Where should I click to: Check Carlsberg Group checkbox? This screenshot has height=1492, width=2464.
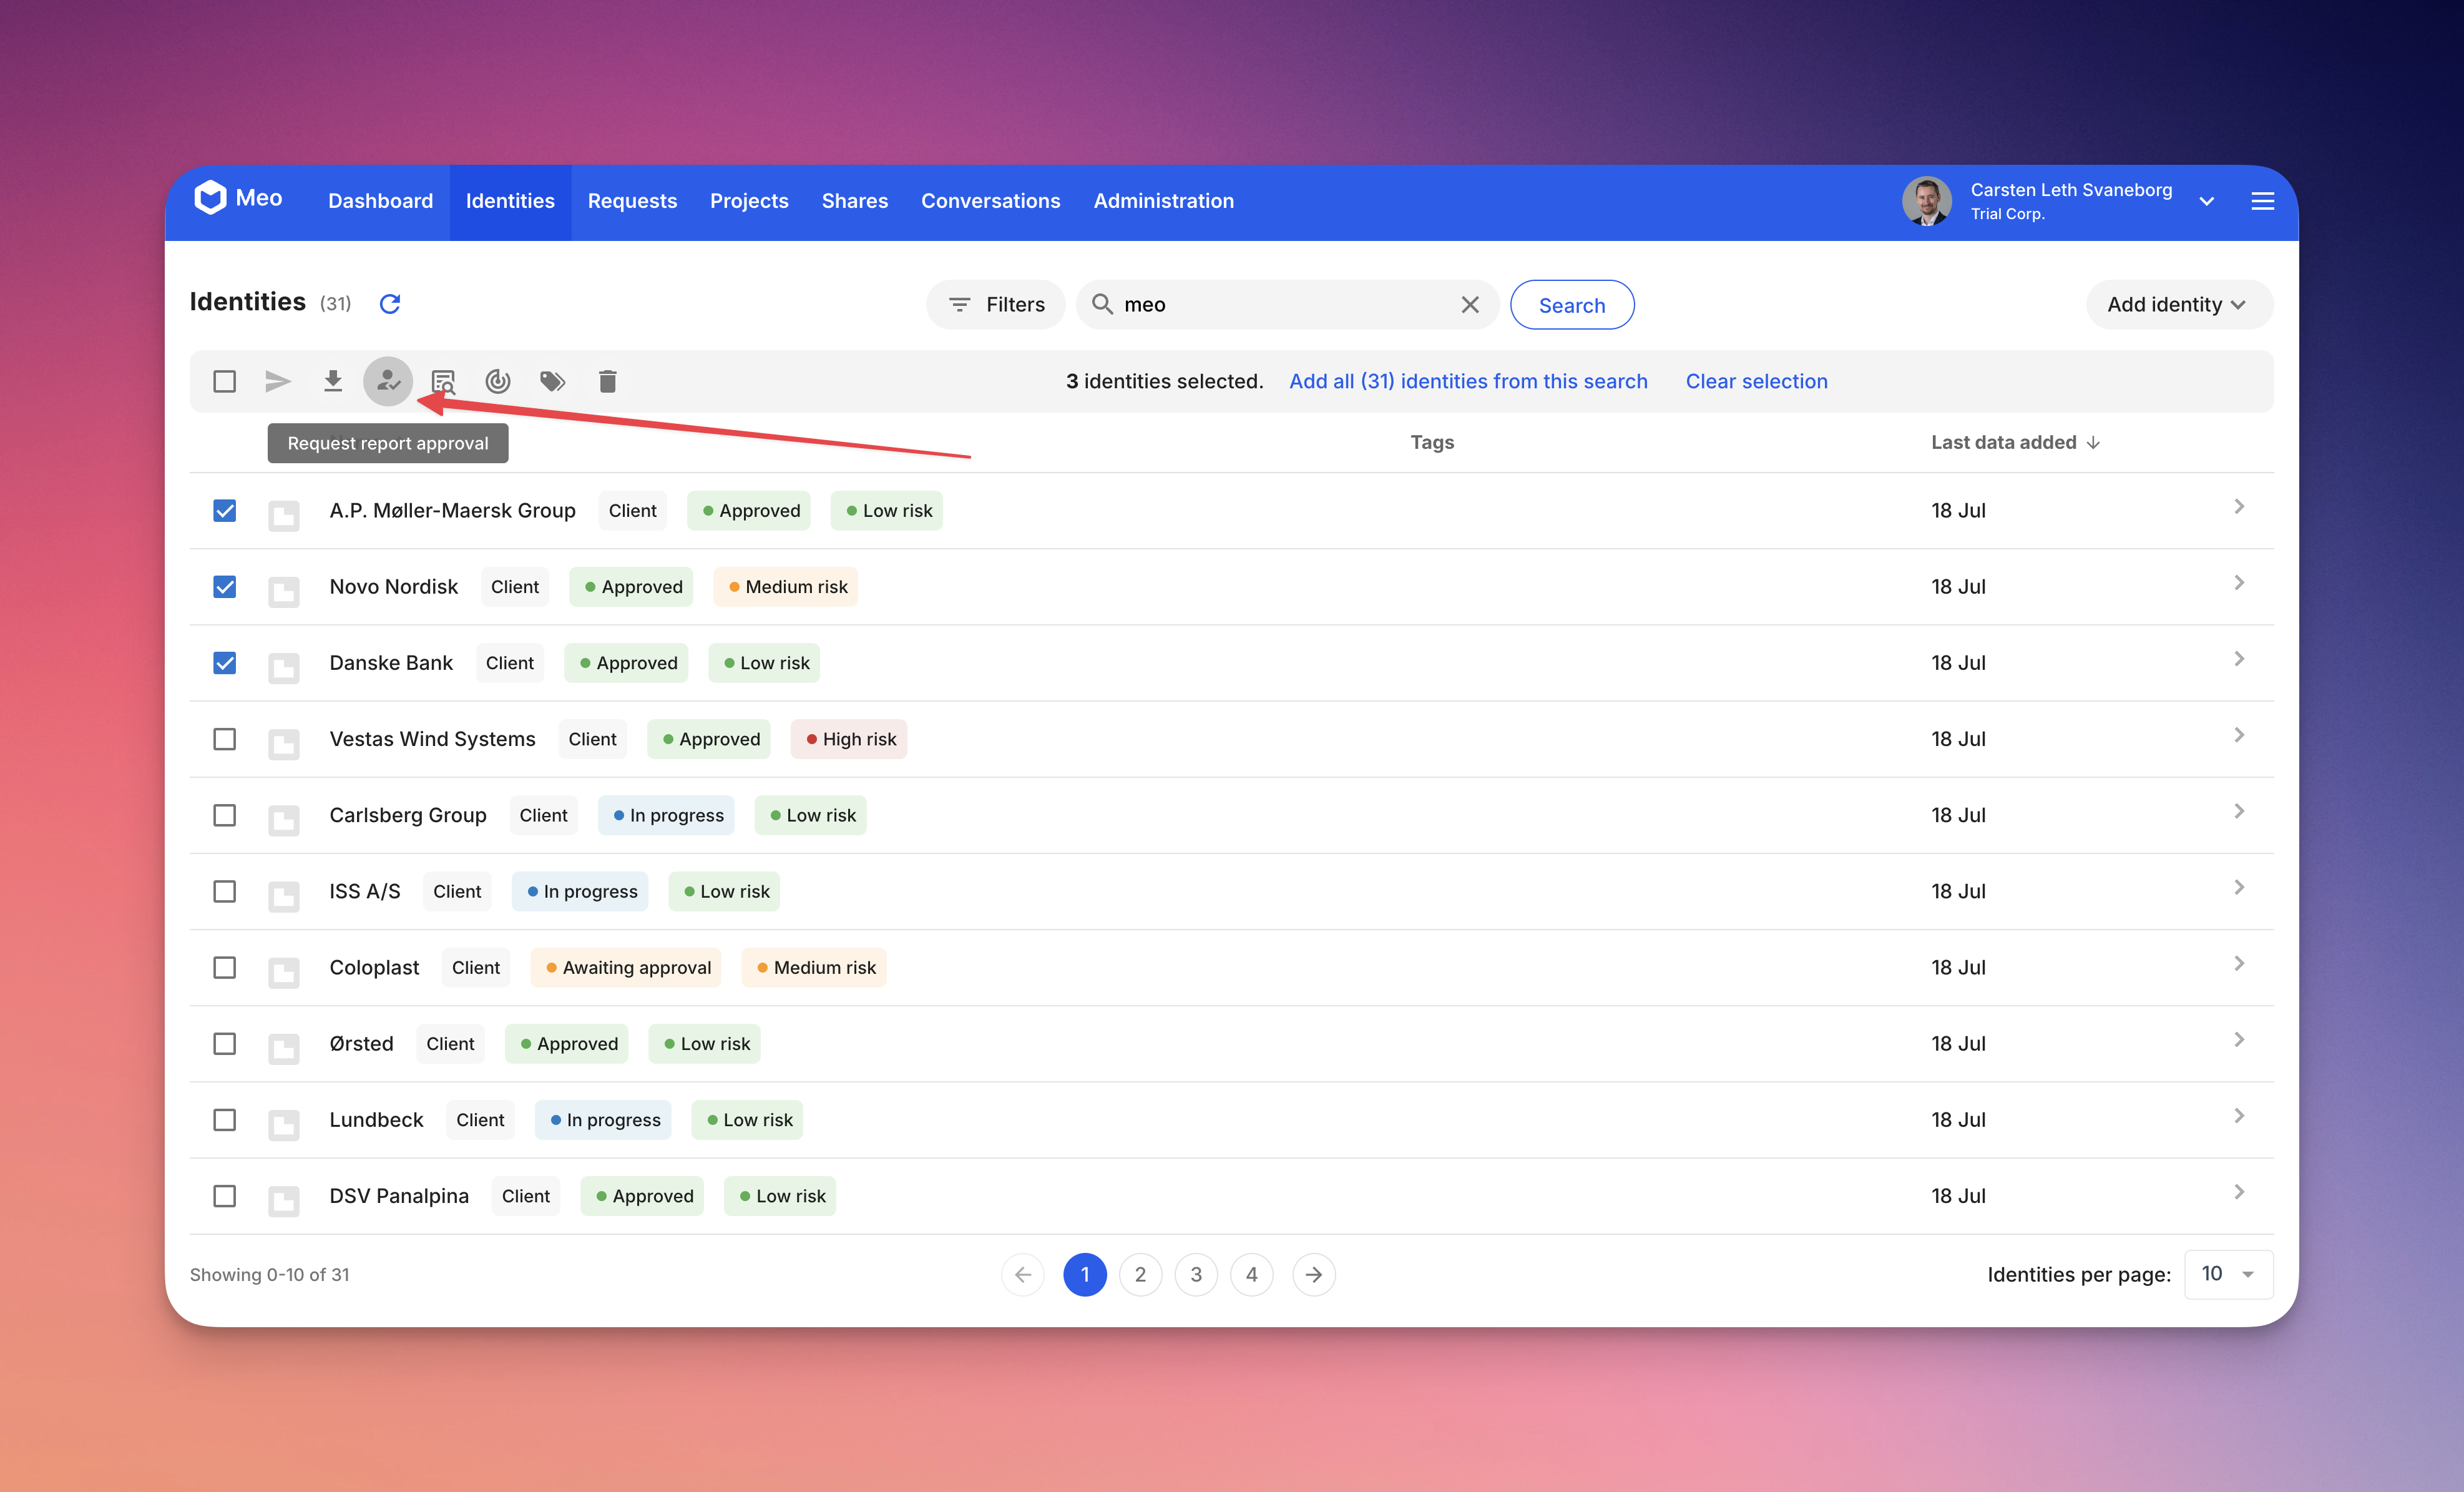click(x=225, y=815)
